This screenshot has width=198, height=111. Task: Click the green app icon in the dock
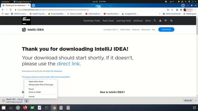(32, 108)
